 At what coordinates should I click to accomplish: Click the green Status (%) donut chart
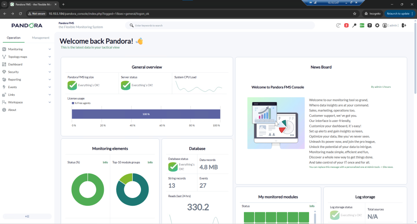click(x=88, y=189)
